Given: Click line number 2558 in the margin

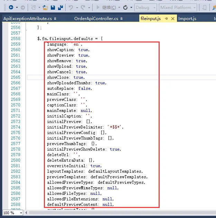Looking at the screenshot, I should [x=16, y=38].
